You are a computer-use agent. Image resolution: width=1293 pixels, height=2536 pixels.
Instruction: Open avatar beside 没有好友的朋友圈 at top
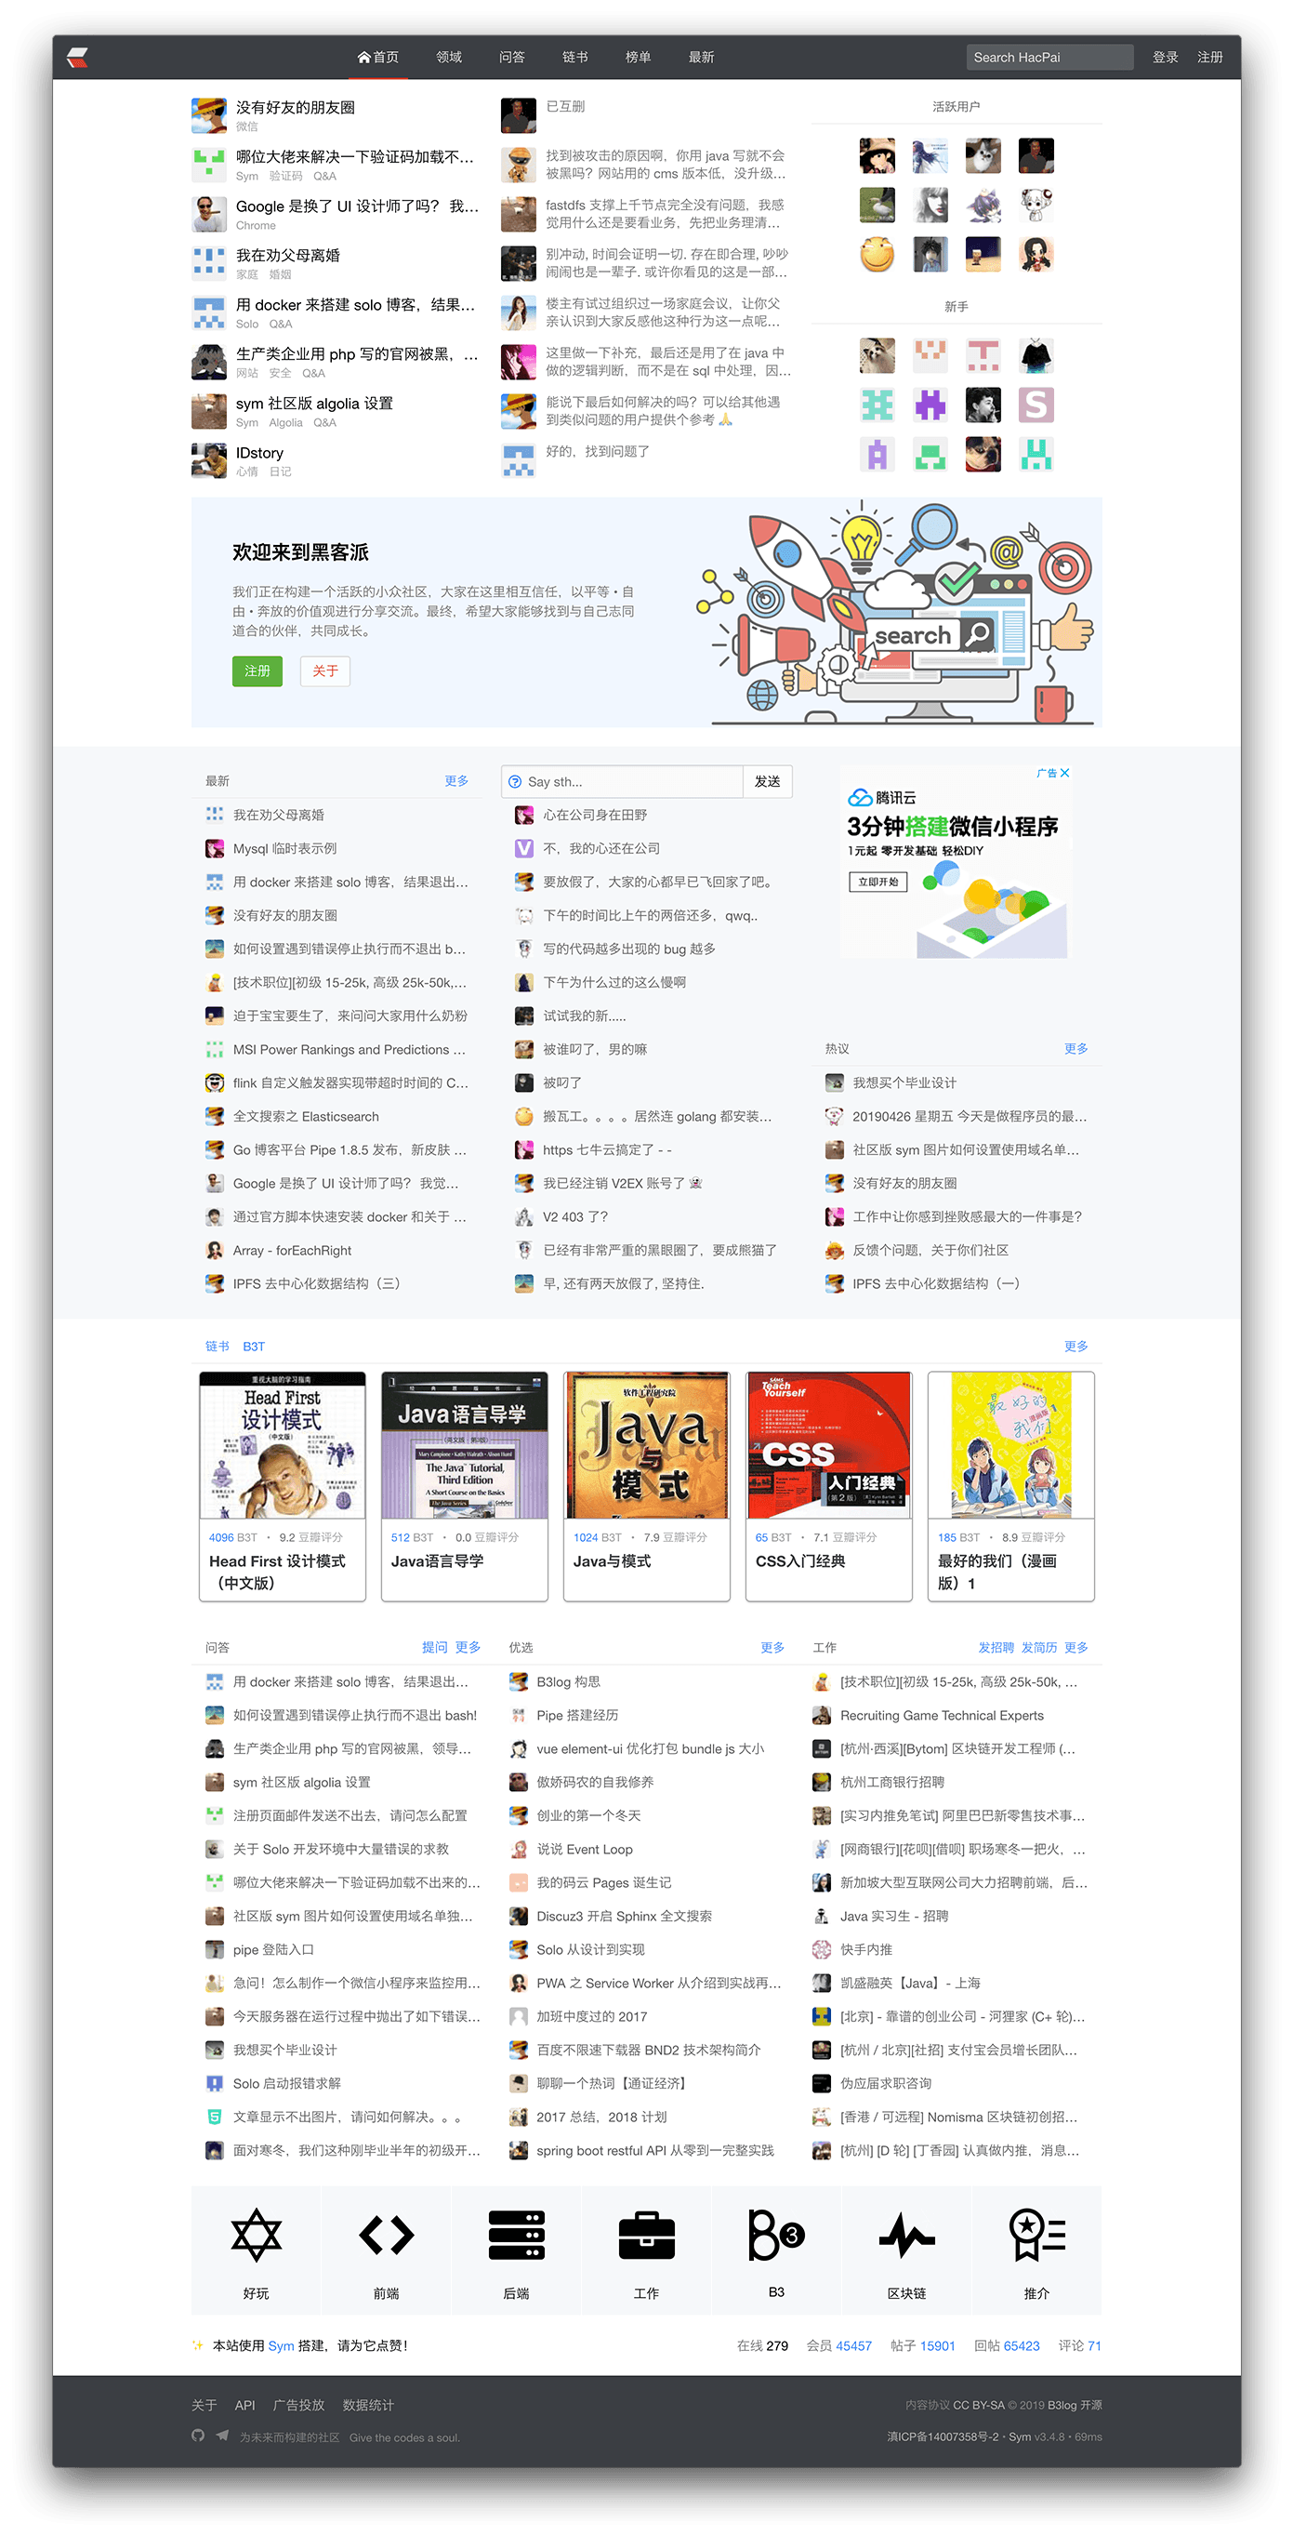(208, 115)
